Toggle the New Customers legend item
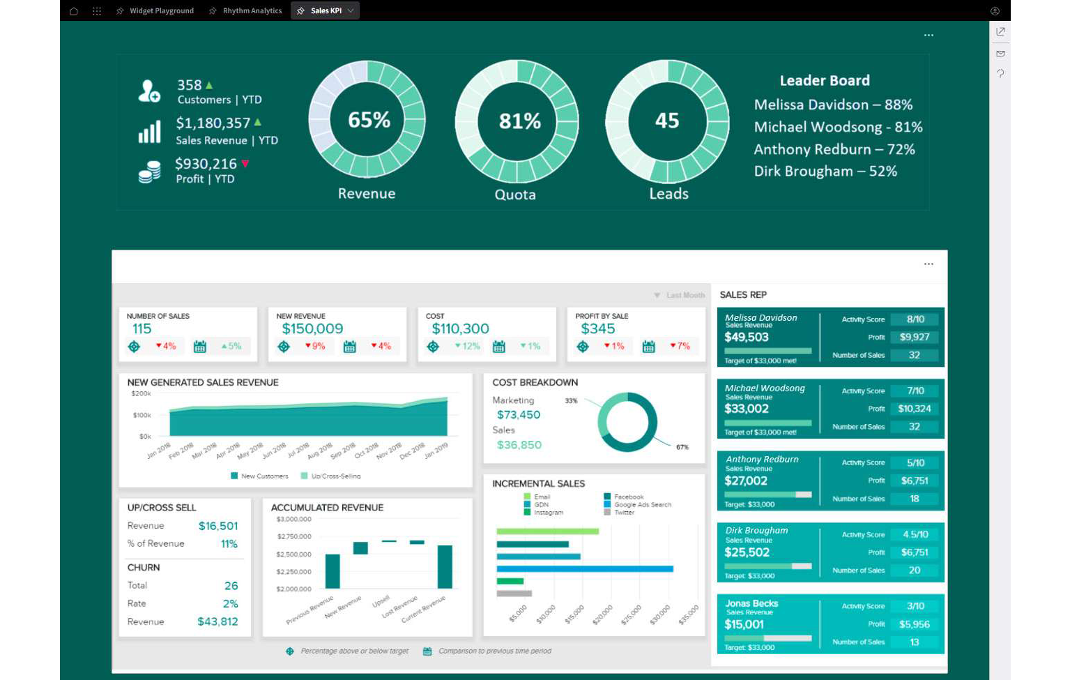The height and width of the screenshot is (680, 1070). (259, 476)
